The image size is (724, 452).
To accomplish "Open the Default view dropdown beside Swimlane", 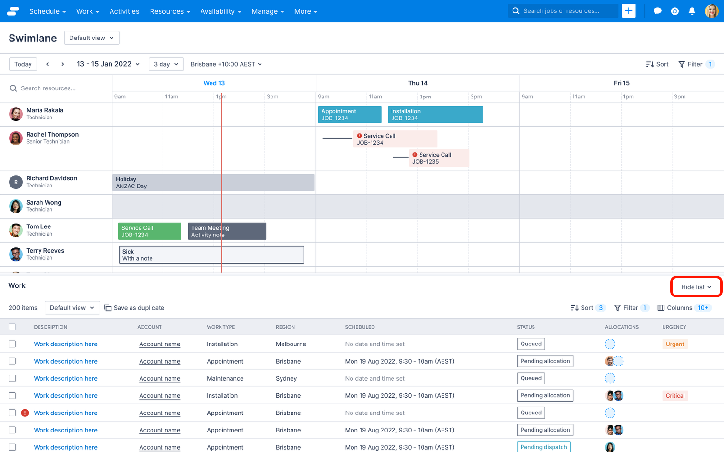I will [91, 38].
